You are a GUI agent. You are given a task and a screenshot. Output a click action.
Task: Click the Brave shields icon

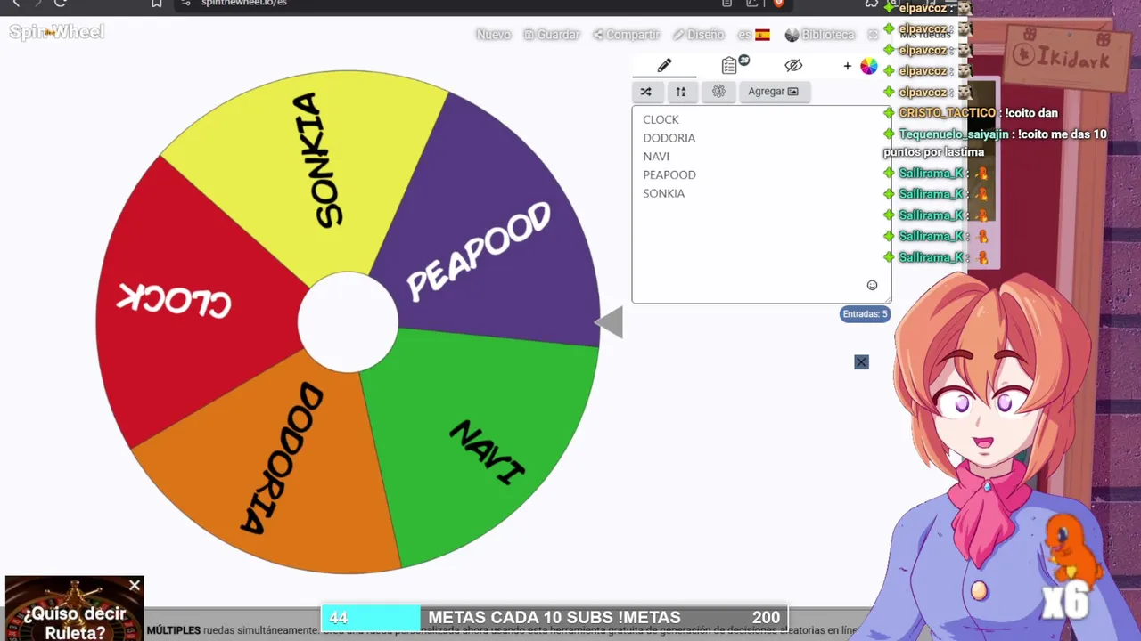pyautogui.click(x=779, y=3)
